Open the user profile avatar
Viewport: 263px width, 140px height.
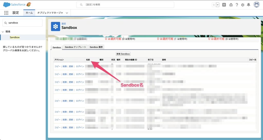click(x=257, y=5)
